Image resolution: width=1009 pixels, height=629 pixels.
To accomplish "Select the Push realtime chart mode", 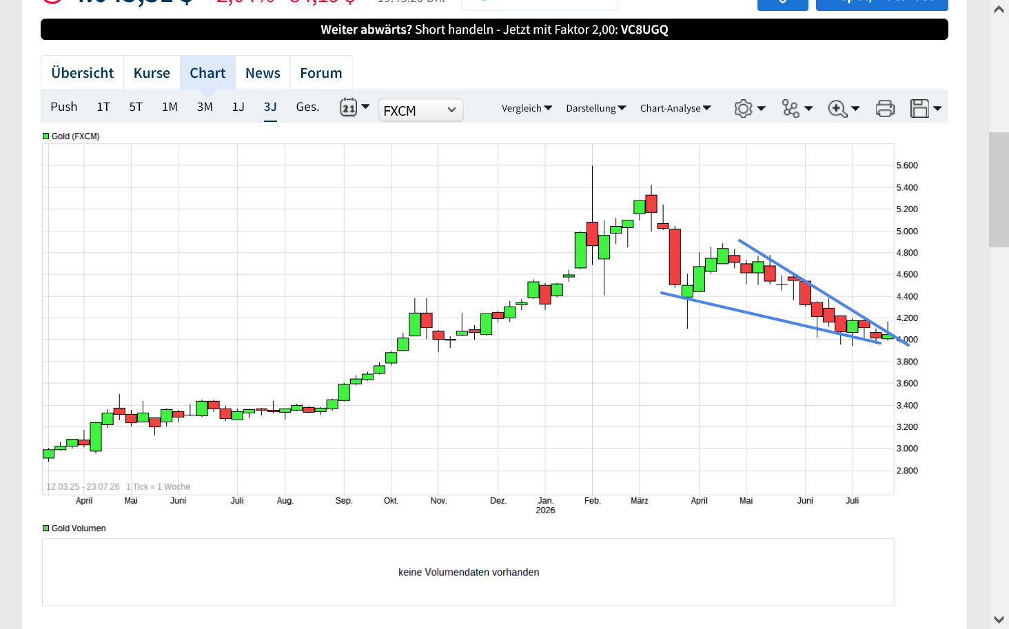I will tap(64, 107).
